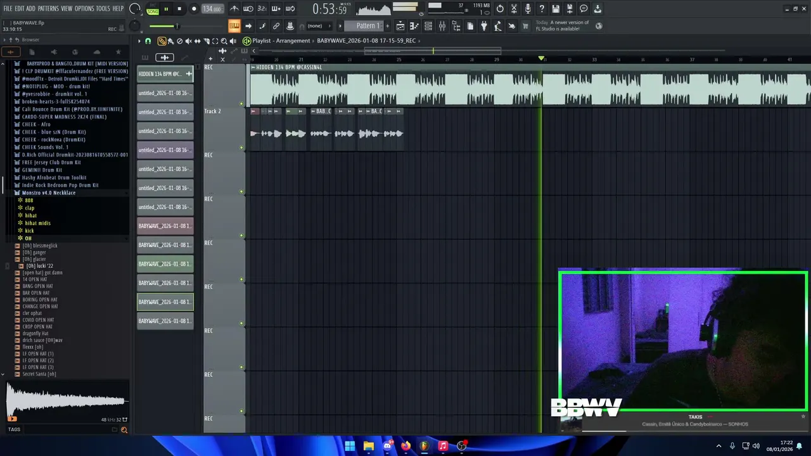
Task: Click the link to controller chain icon
Action: tap(276, 26)
